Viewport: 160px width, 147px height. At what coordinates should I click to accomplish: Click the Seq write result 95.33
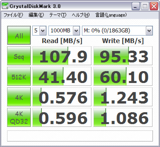tap(123, 56)
